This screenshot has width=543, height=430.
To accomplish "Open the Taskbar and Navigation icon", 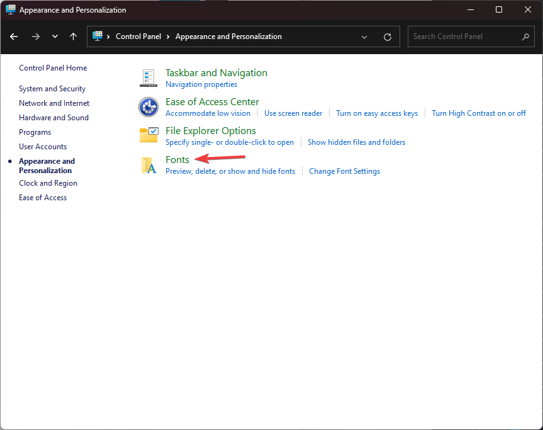I will (148, 78).
